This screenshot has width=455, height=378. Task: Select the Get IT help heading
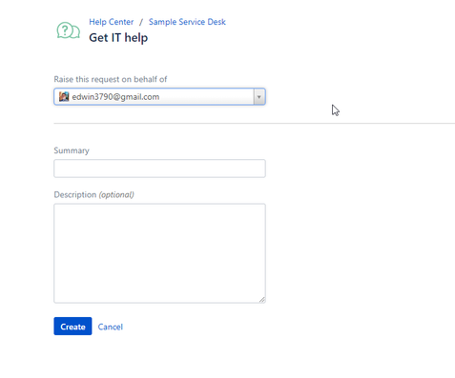(118, 38)
